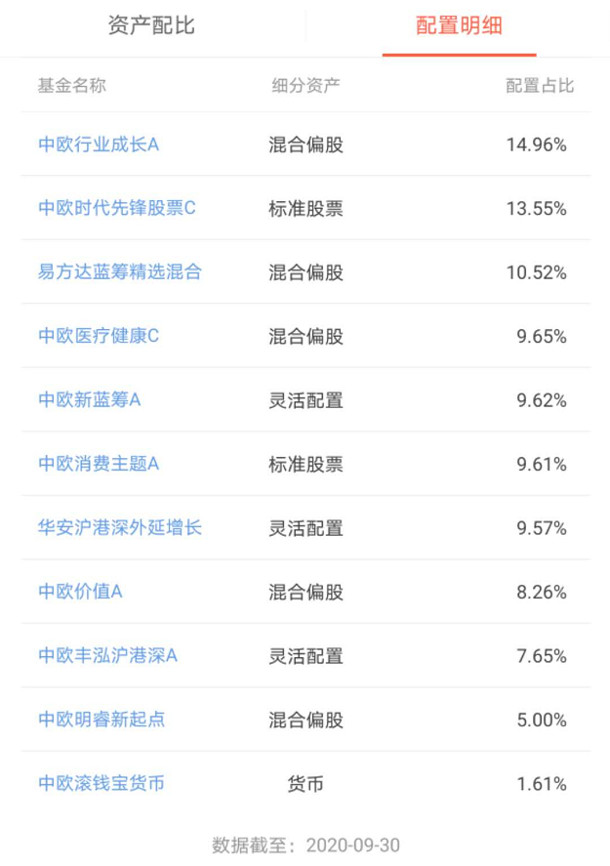Open fund 华安沪港深外延增长
This screenshot has height=866, width=610.
[x=120, y=528]
